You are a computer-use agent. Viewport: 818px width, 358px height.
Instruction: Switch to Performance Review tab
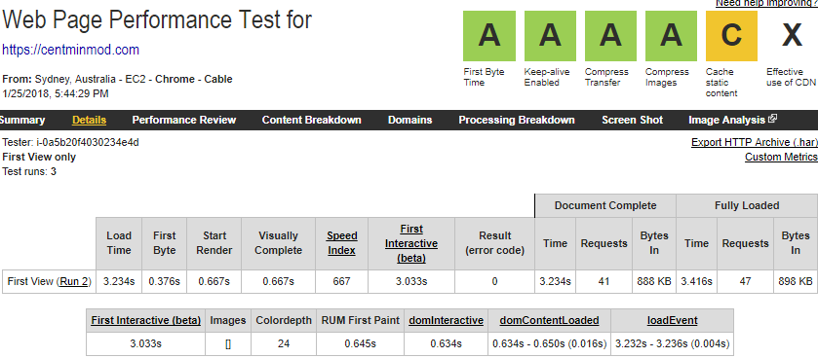(183, 121)
